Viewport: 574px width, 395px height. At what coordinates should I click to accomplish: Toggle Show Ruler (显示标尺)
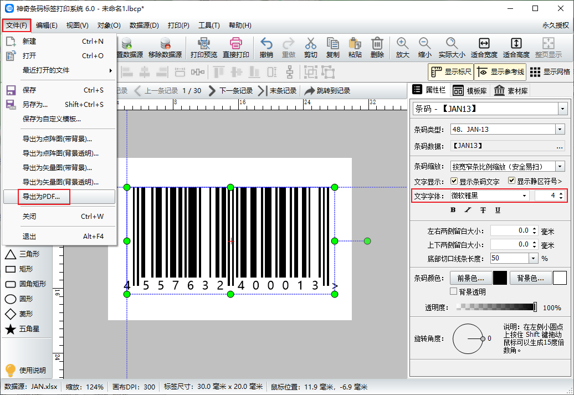(451, 72)
